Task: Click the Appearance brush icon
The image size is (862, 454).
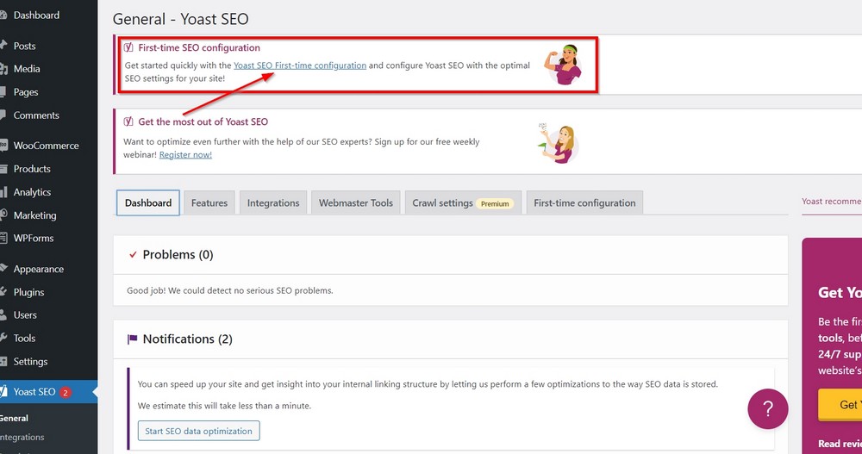Action: click(x=3, y=269)
